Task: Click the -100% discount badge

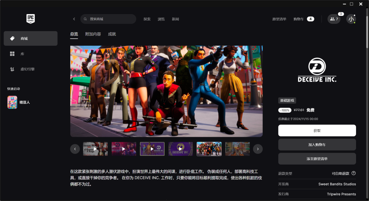Action: coord(285,110)
